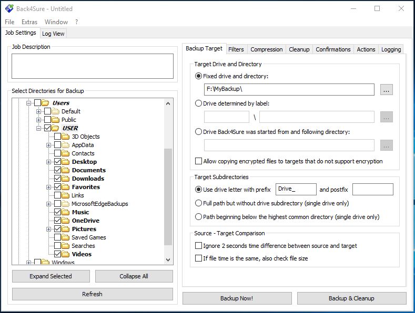The width and height of the screenshot is (415, 313).
Task: Browse for fixed drive target directory
Action: click(x=387, y=90)
